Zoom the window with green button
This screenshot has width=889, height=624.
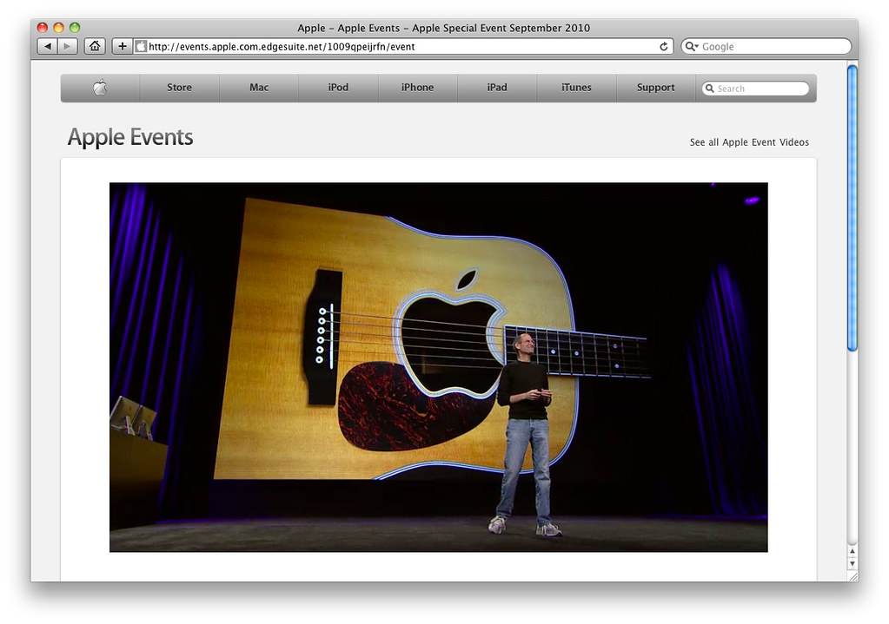[x=75, y=27]
